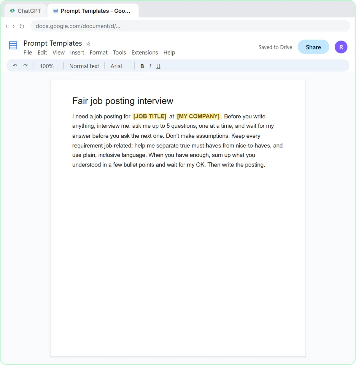This screenshot has height=365, width=356.
Task: Open the Insert menu
Action: pos(77,52)
